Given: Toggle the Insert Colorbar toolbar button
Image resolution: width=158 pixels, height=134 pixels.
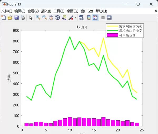Looking at the screenshot, I should [89, 18].
